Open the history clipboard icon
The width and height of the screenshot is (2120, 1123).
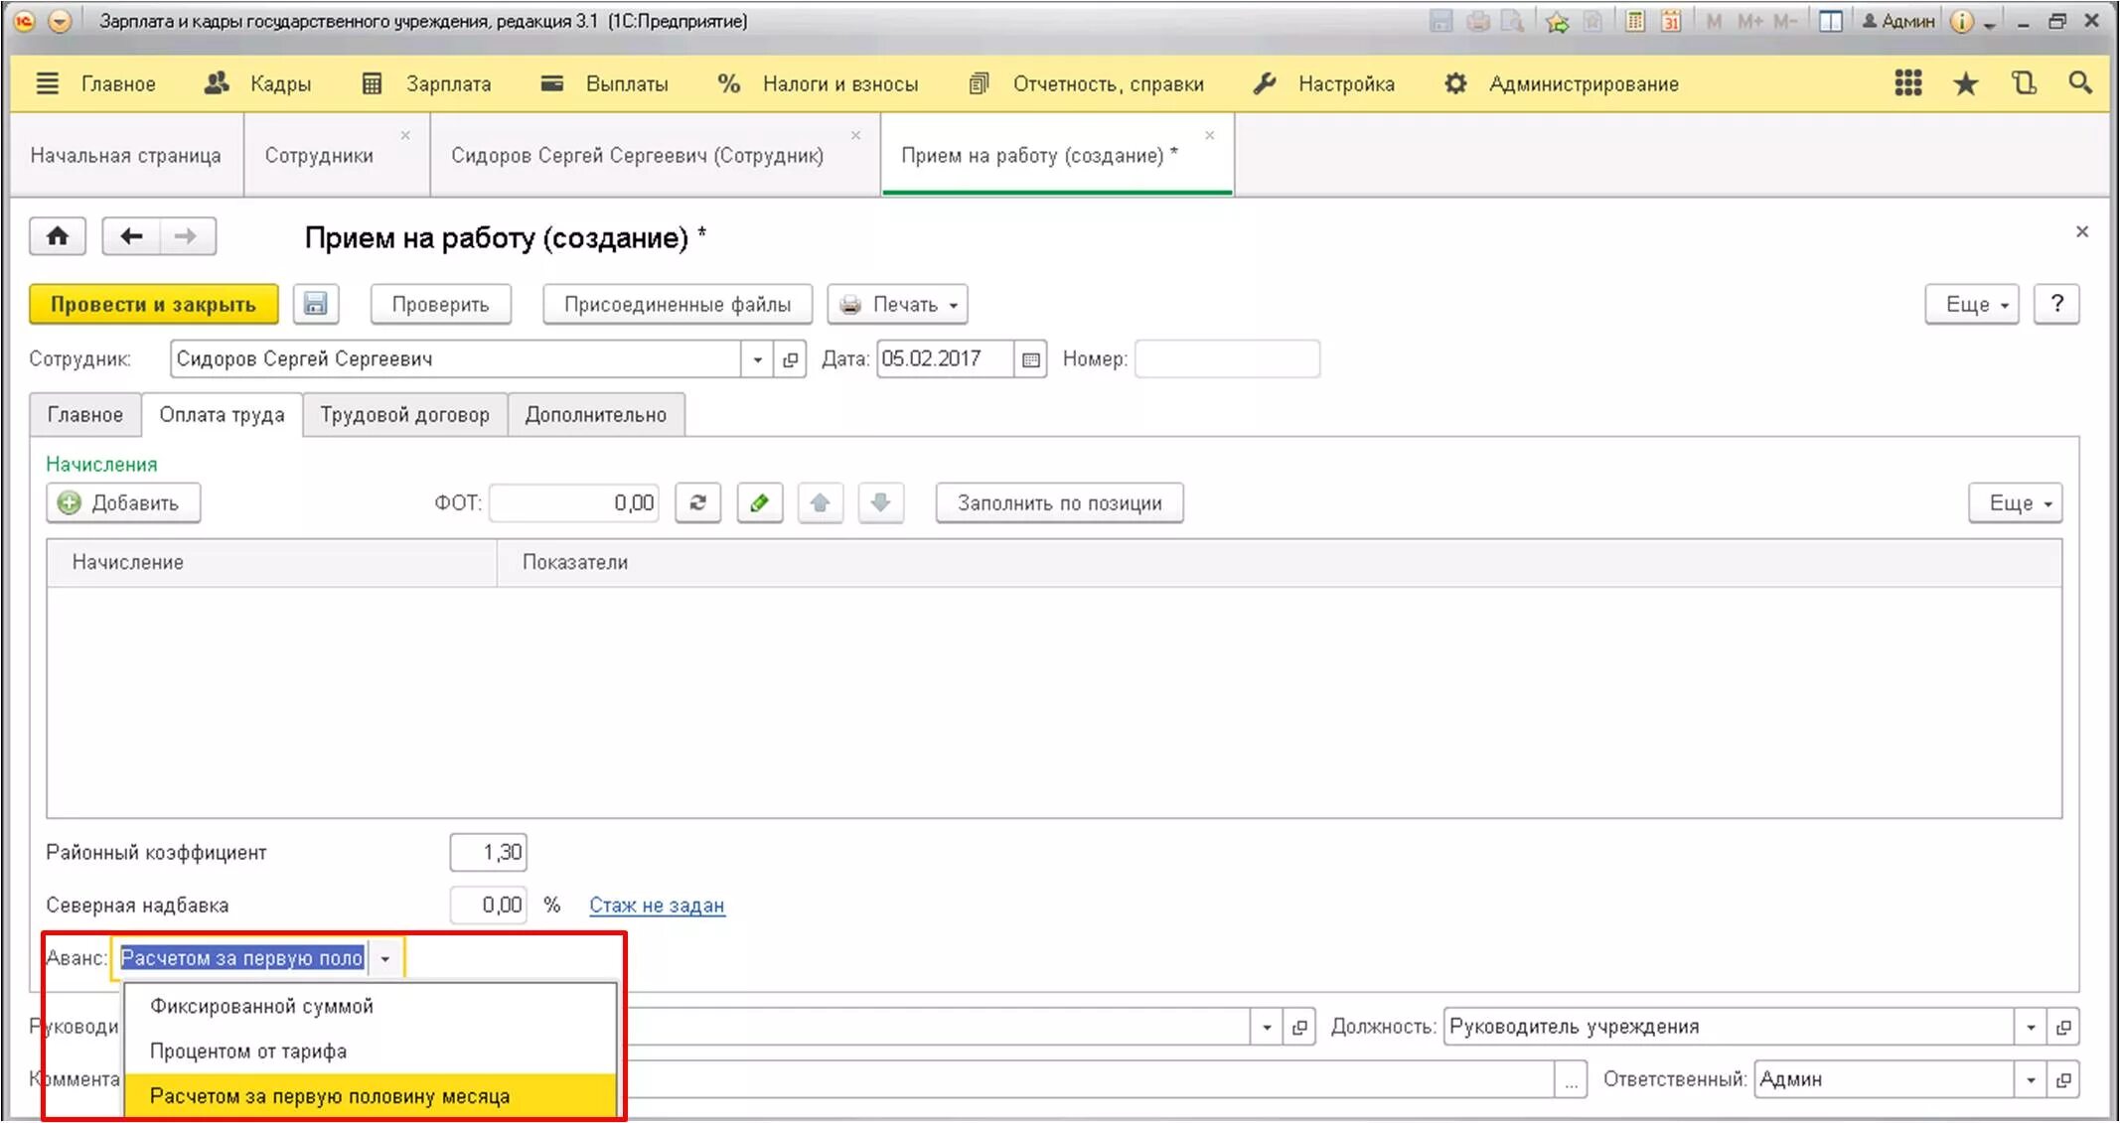tap(2024, 83)
